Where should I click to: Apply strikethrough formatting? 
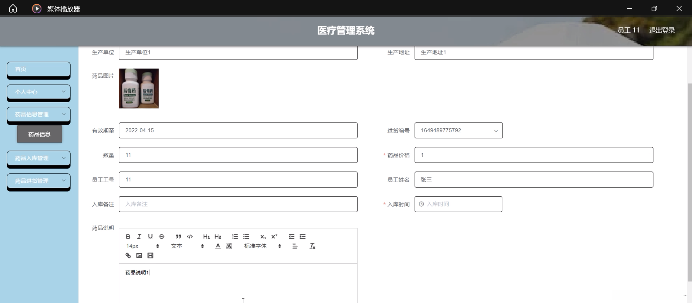tap(161, 237)
